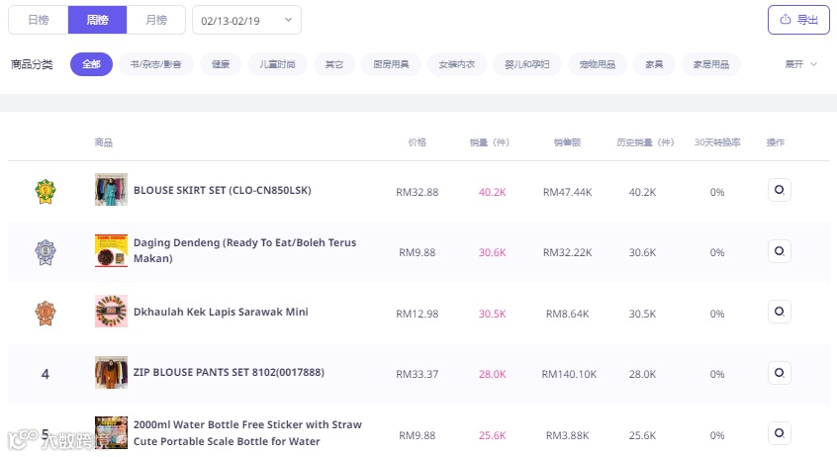This screenshot has width=837, height=457.
Task: Filter by 厨房用具 category
Action: point(391,64)
